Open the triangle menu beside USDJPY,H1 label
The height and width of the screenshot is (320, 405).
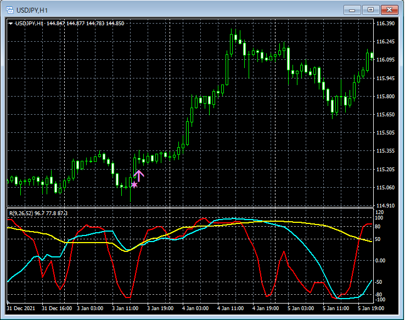[x=10, y=24]
